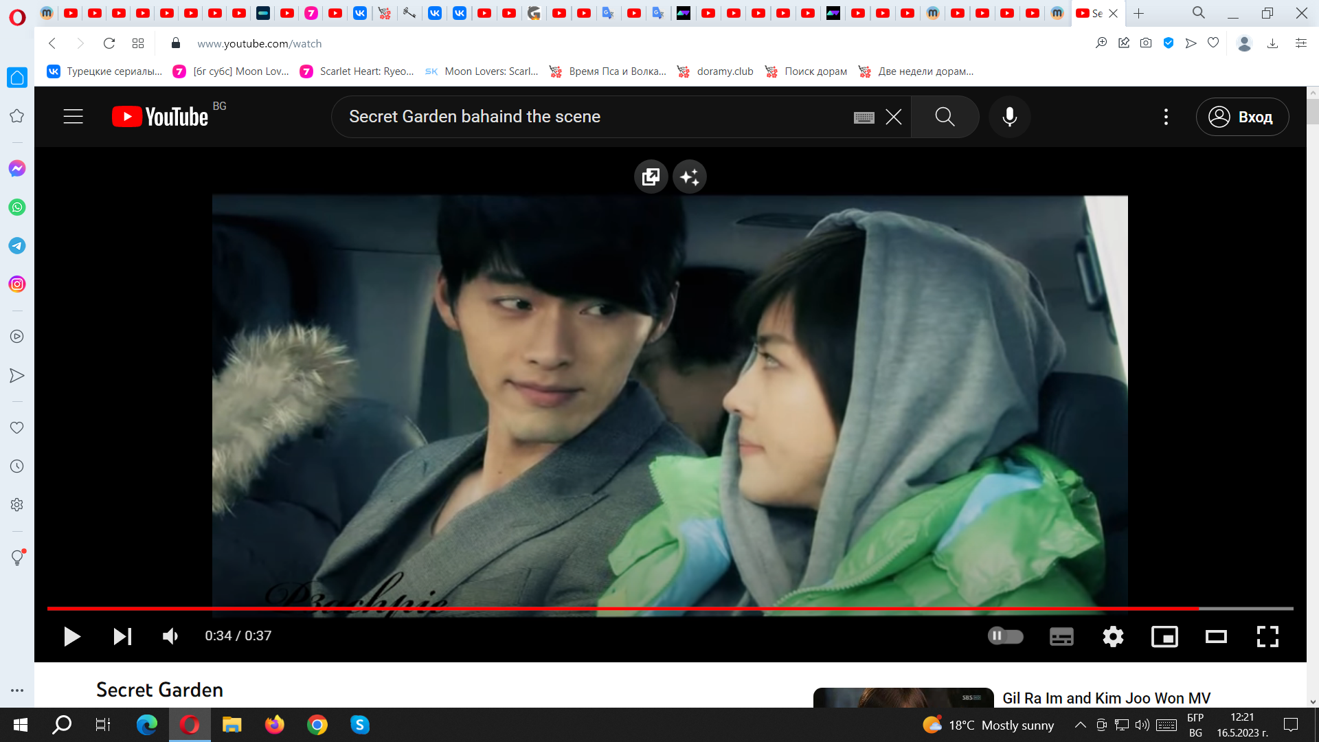The width and height of the screenshot is (1319, 742).
Task: Search with voice microphone button
Action: click(x=1009, y=117)
